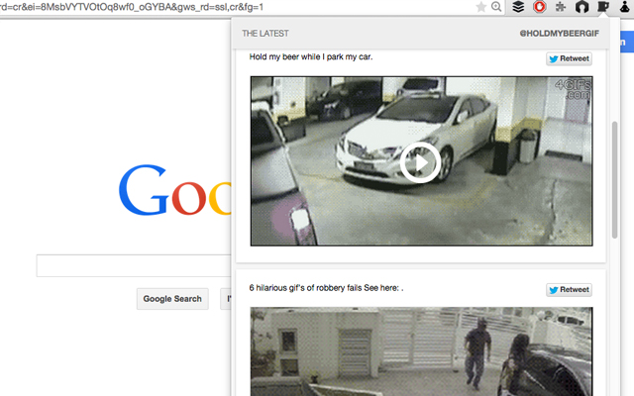This screenshot has width=634, height=396.
Task: Open the robbery fails GIF thumbnail
Action: click(x=421, y=351)
